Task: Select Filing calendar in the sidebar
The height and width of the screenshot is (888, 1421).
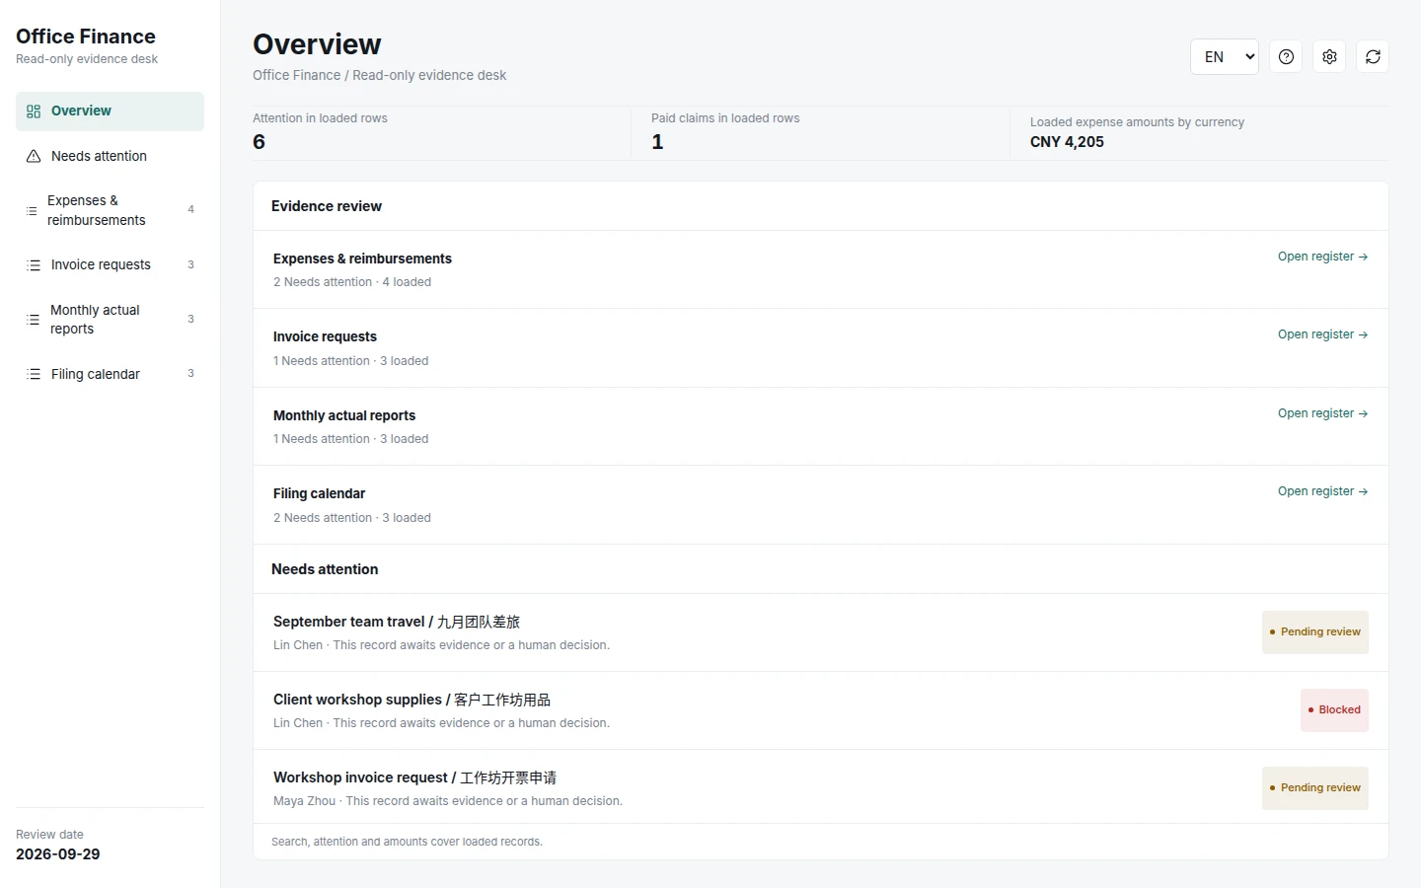Action: (x=110, y=374)
